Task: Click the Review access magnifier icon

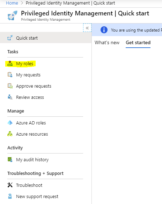Action: (10, 97)
